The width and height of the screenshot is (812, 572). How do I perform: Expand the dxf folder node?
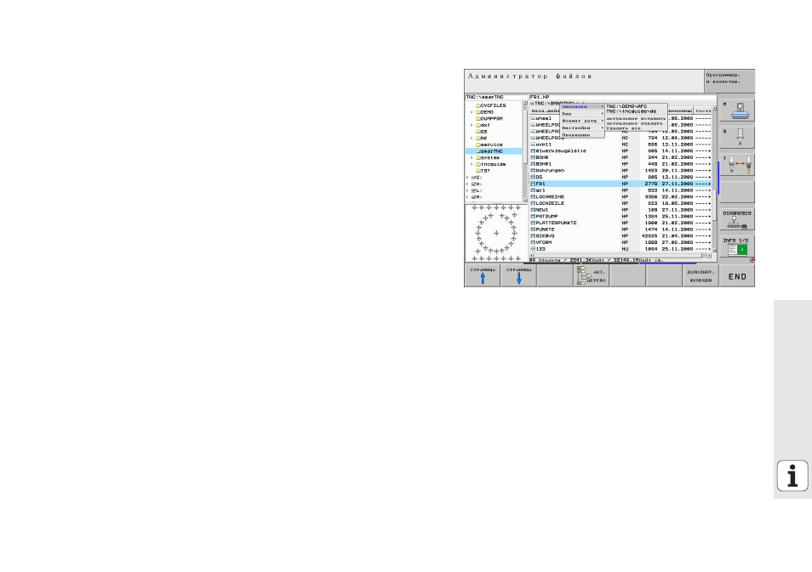click(x=472, y=125)
